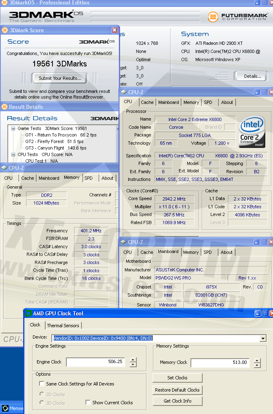
Task: Click the Bus Speed 267.5 MHz value
Action: (174, 215)
